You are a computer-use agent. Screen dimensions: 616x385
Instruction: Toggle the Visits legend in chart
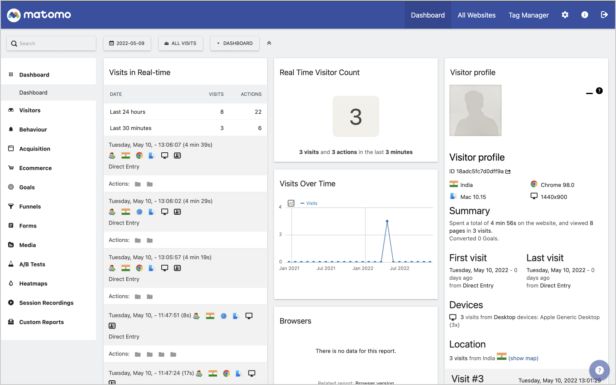pos(309,203)
